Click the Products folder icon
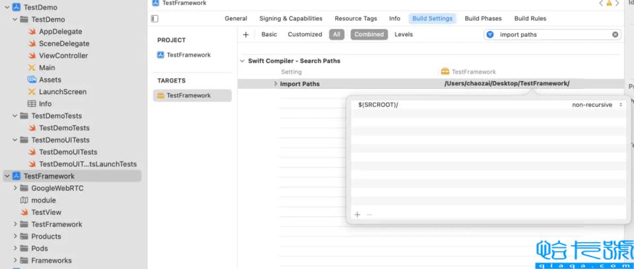 coord(24,236)
